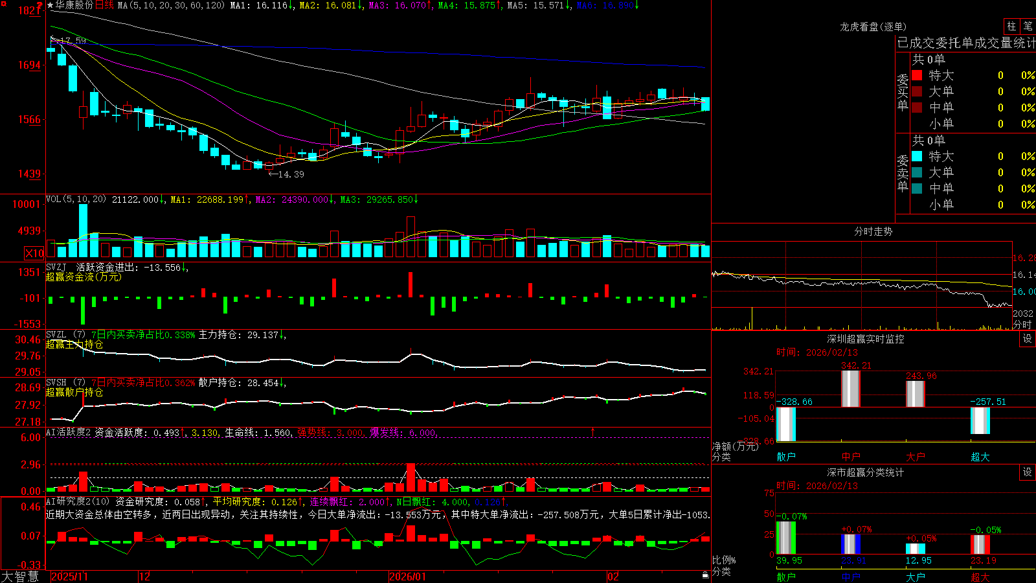Click the blue 23.91 中户 ratio bar
Image resolution: width=1036 pixels, height=583 pixels.
pos(850,544)
